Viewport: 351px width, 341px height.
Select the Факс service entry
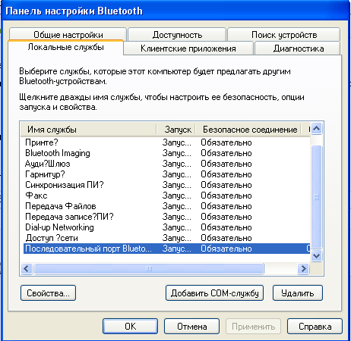click(36, 196)
